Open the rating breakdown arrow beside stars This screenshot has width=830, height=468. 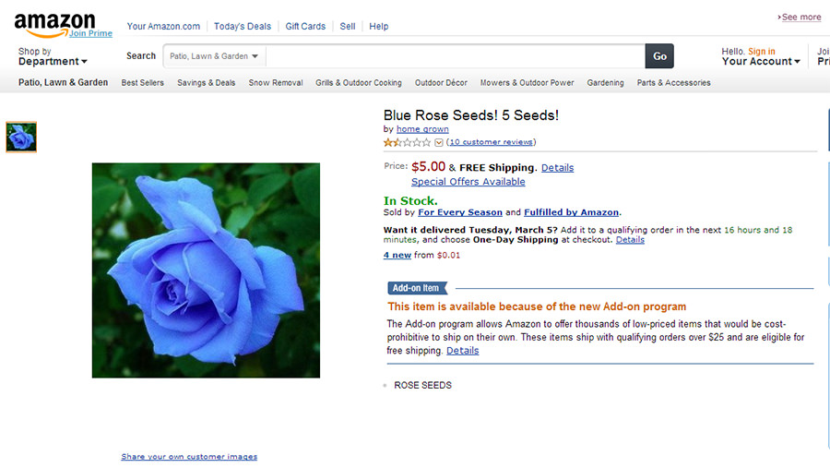point(439,142)
